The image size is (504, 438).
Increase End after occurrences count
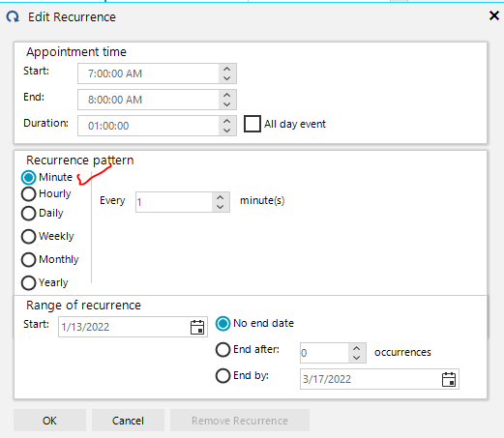tap(357, 348)
